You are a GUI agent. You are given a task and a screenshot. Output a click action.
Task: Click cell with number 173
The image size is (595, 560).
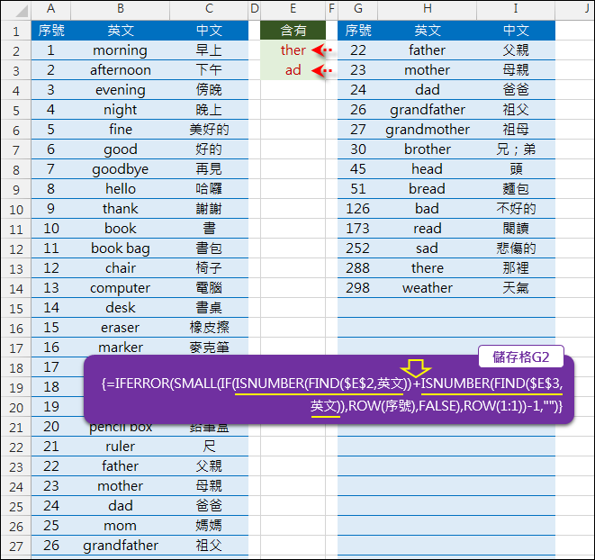[358, 229]
